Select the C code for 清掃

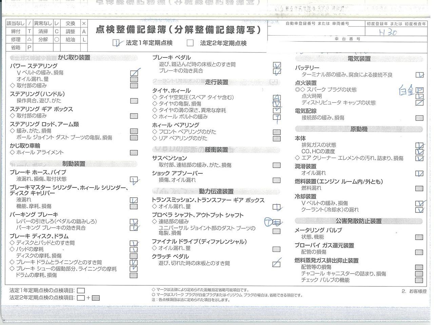click(x=57, y=31)
